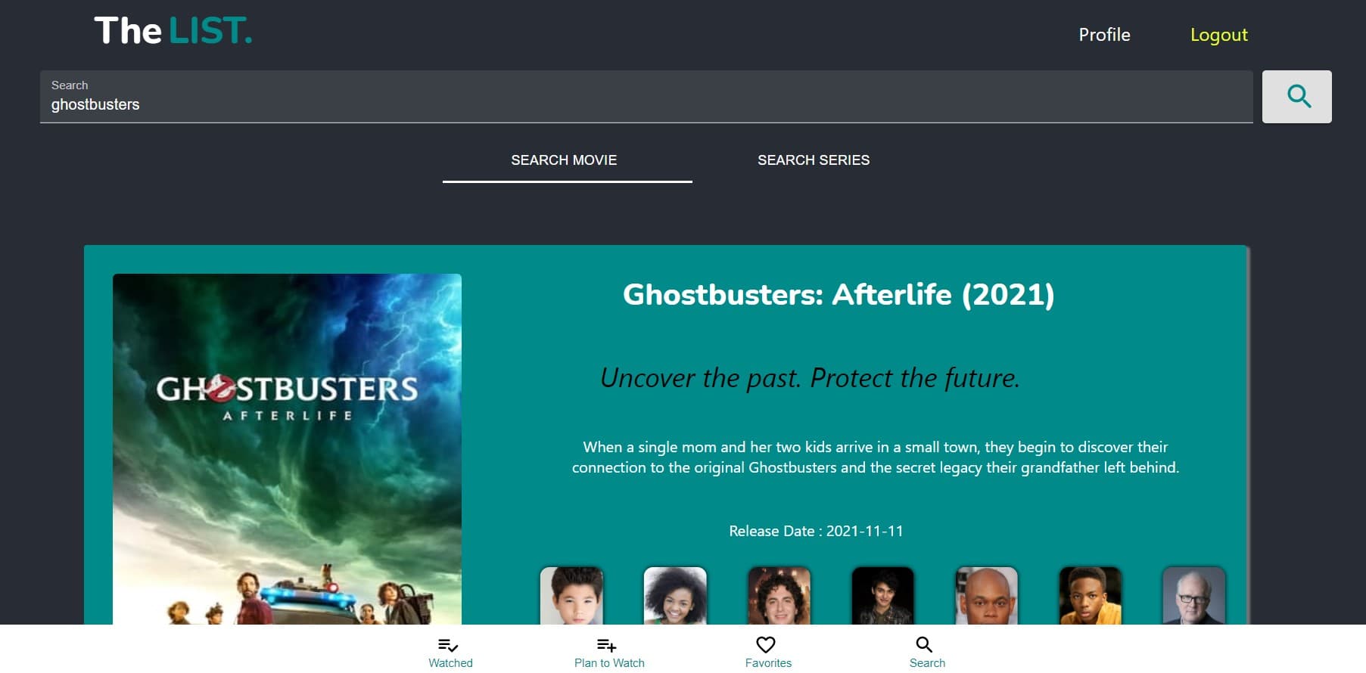Screen dimensions: 1366x673
Task: Select the Search icon in bottom navigation
Action: [926, 646]
